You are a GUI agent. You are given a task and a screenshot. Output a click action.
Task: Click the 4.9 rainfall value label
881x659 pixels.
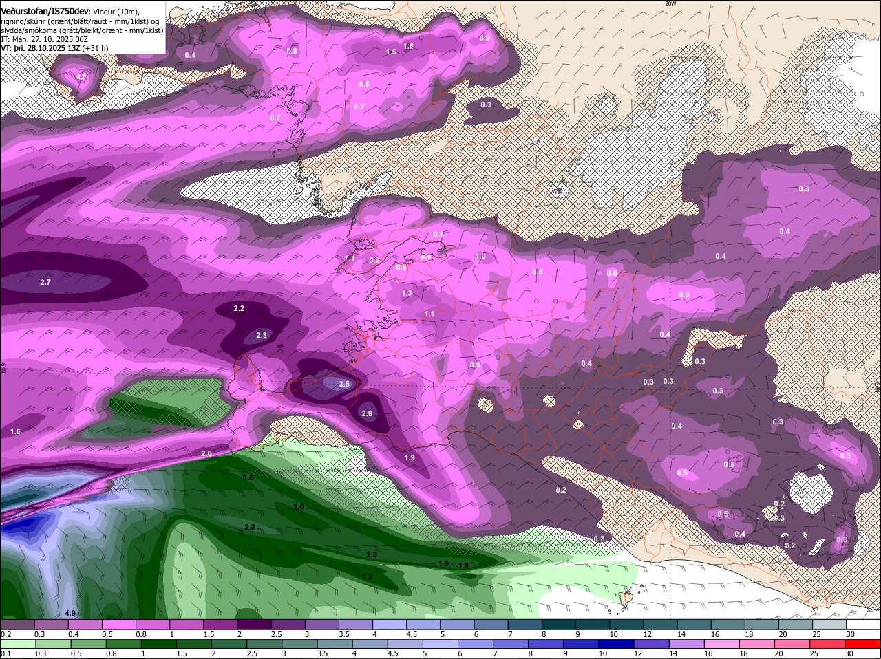(x=70, y=613)
